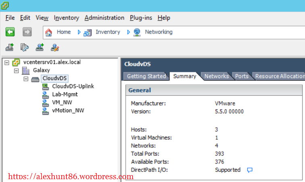Open the Edit menu
Screen dimensions: 305x182
point(25,18)
